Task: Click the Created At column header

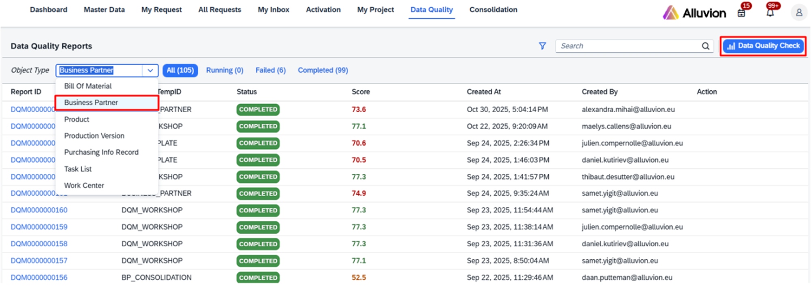Action: click(x=484, y=92)
